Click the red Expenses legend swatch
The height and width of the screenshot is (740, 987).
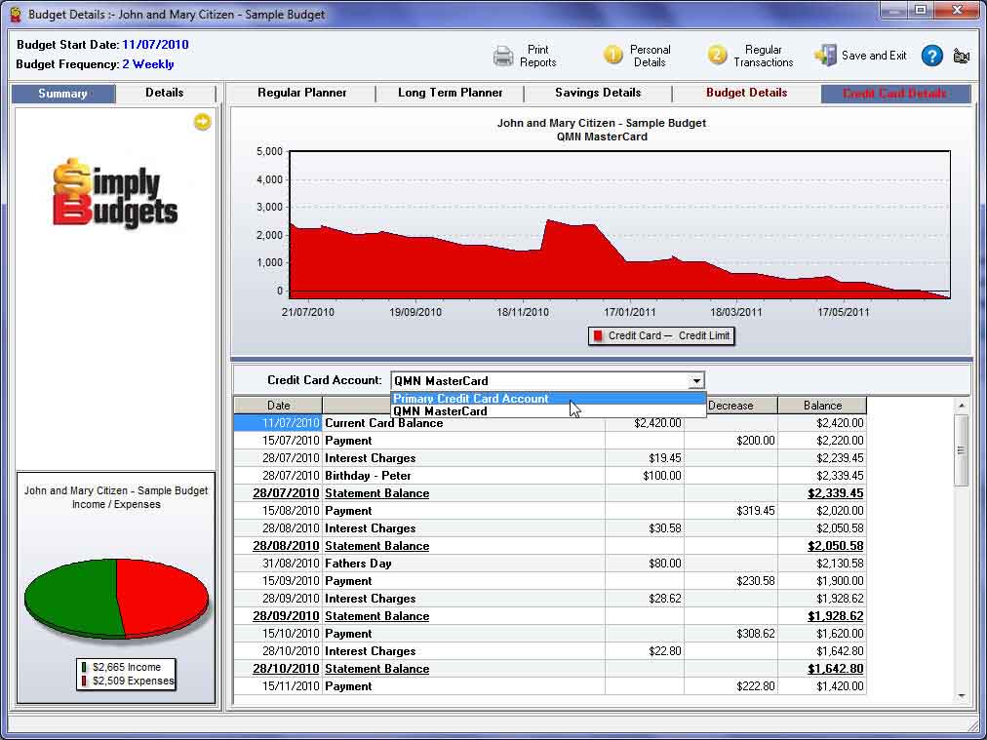tap(84, 681)
